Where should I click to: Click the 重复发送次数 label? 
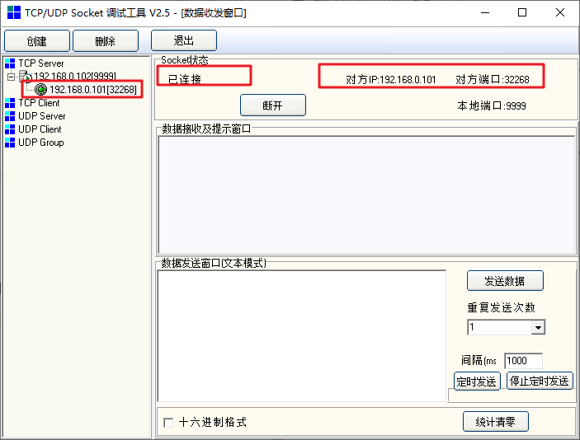pyautogui.click(x=502, y=307)
